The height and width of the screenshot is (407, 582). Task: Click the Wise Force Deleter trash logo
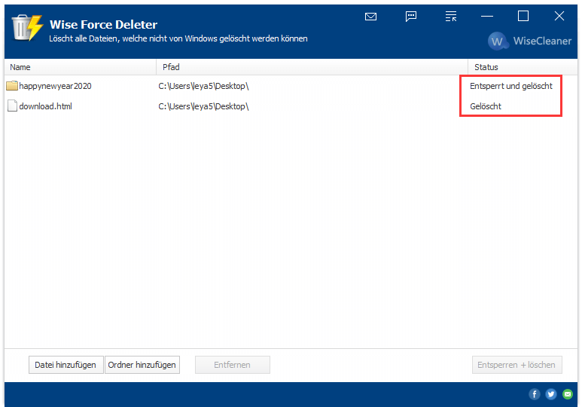pos(27,27)
